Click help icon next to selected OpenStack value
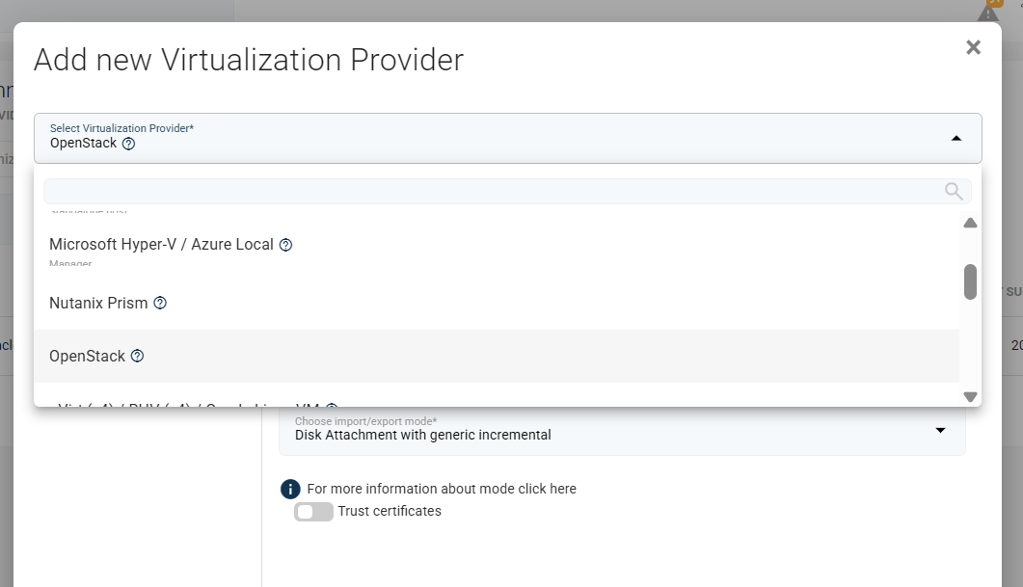The height and width of the screenshot is (587, 1023). point(128,144)
